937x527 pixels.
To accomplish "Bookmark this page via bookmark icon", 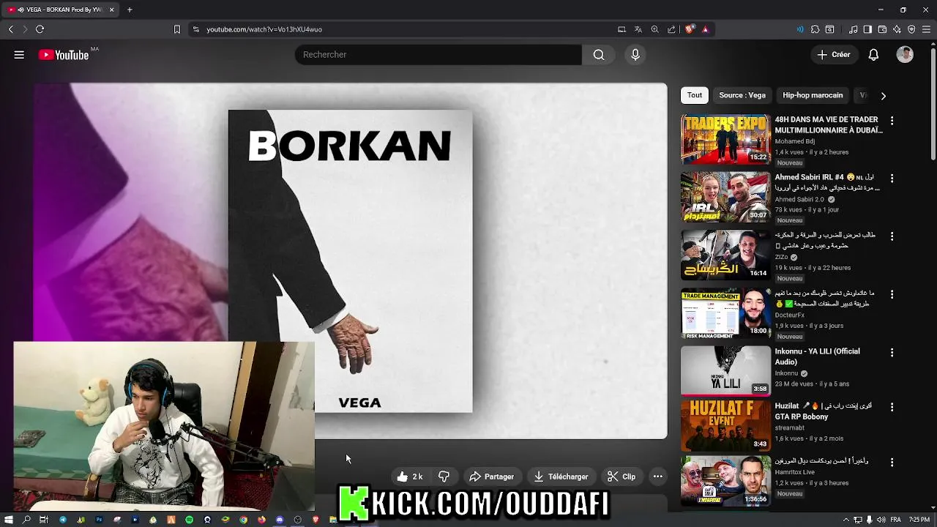I will pos(176,29).
